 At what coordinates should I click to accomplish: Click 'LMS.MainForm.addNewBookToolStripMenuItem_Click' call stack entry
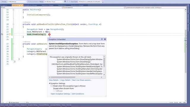click(x=77, y=64)
